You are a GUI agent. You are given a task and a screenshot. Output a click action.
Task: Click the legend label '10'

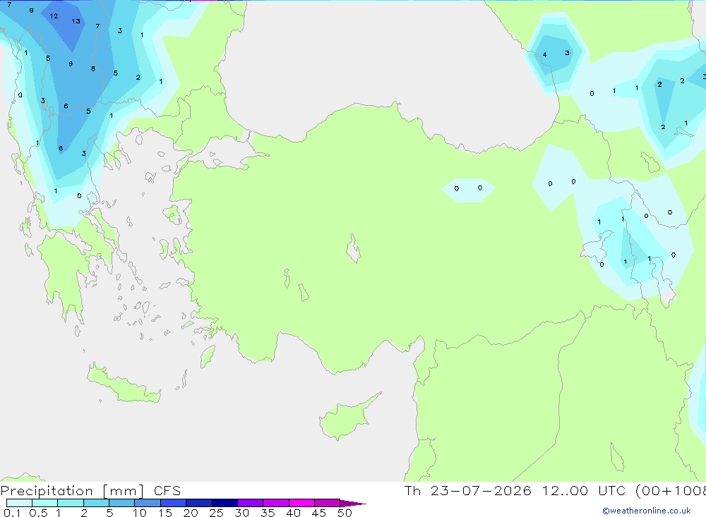(139, 513)
